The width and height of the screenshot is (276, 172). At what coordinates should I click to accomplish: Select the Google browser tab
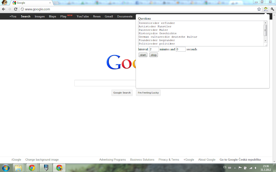[x=32, y=3]
